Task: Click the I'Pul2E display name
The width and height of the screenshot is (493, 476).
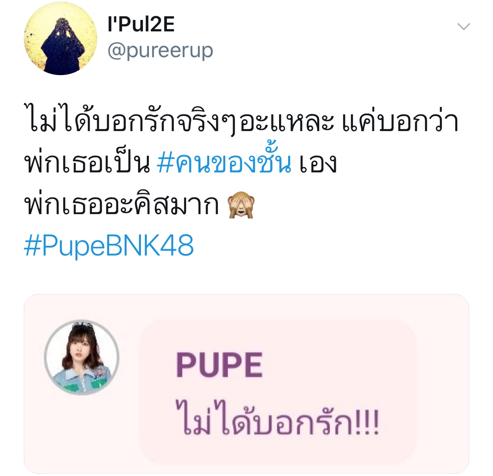Action: [x=141, y=24]
